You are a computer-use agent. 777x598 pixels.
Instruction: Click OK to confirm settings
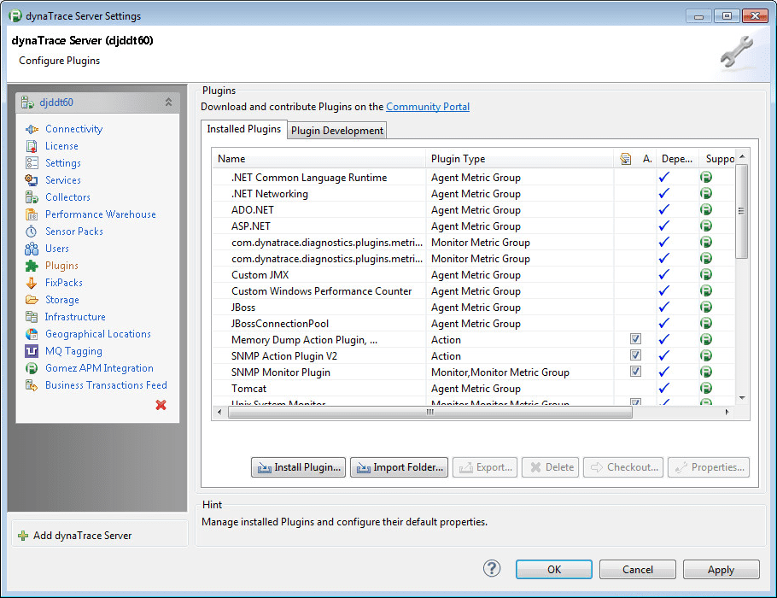pyautogui.click(x=554, y=569)
